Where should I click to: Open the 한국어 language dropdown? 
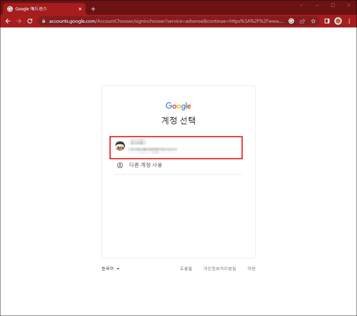point(110,268)
